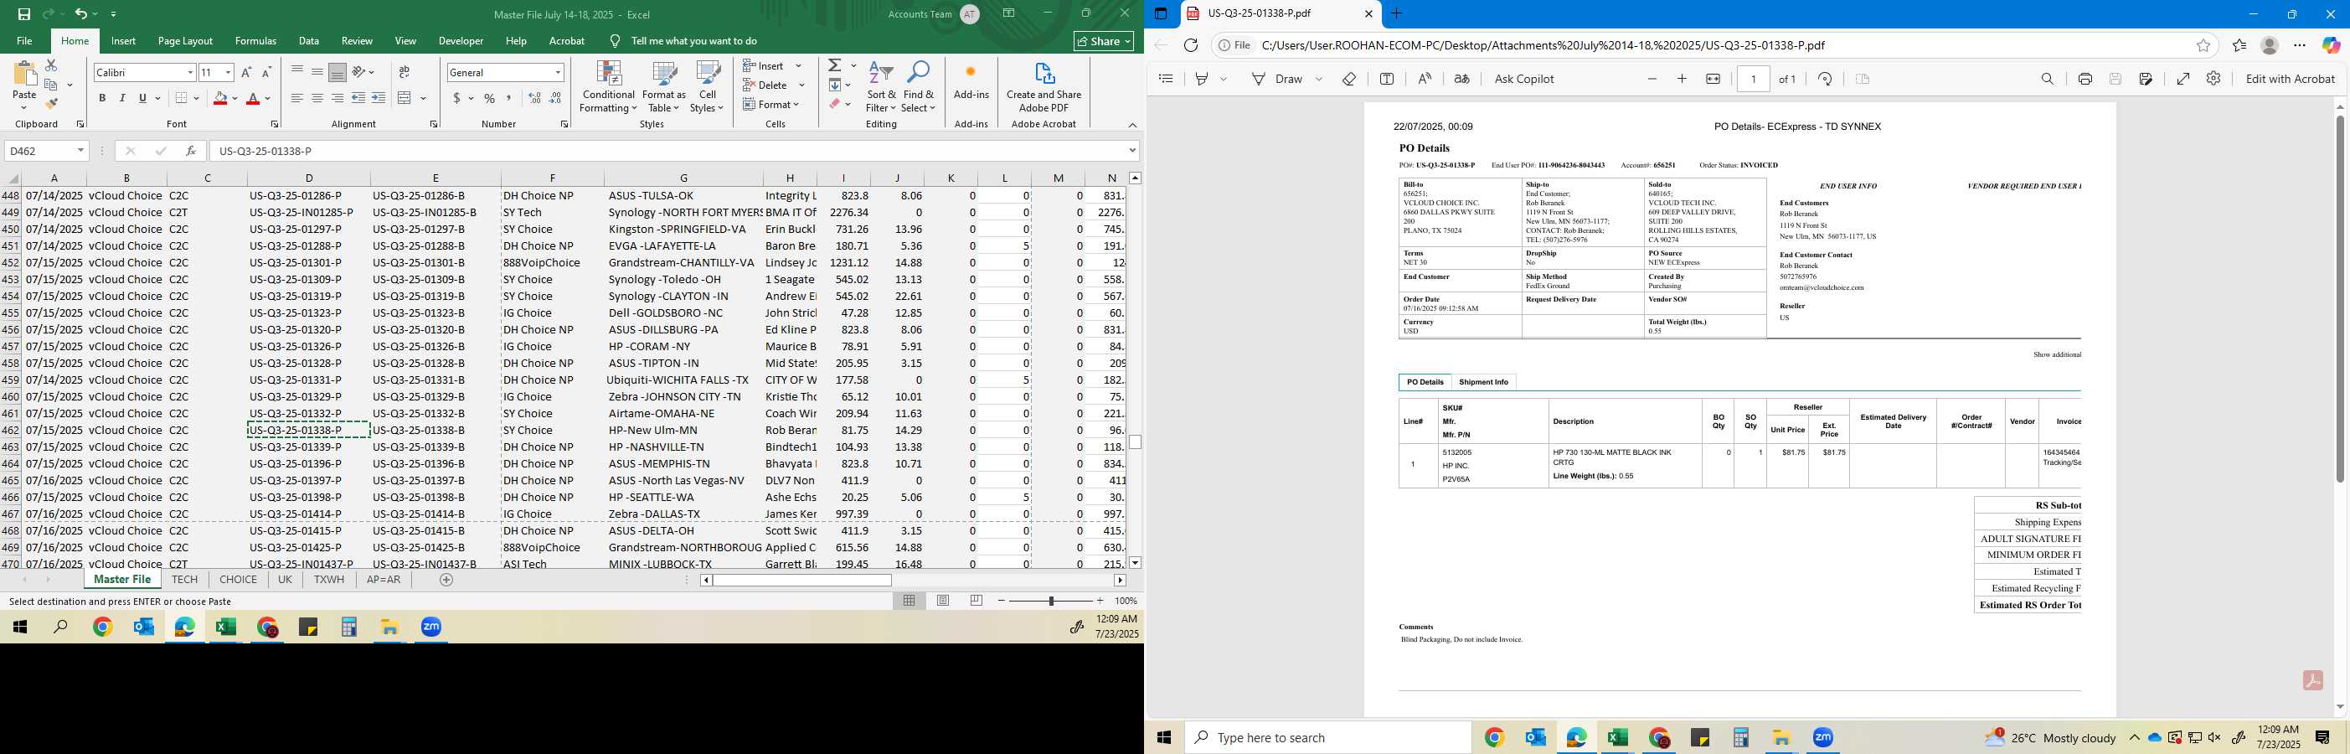Click the Paste clipboard icon
Image resolution: width=2350 pixels, height=754 pixels.
pos(24,75)
